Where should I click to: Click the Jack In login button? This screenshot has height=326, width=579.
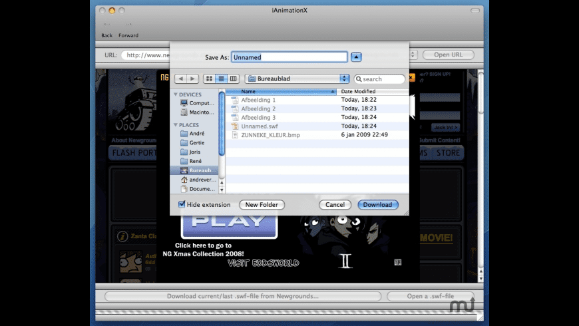click(x=445, y=127)
